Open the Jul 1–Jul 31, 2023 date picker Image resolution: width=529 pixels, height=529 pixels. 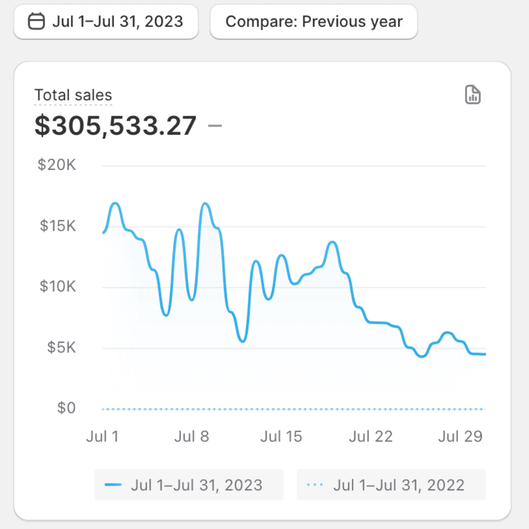[106, 22]
